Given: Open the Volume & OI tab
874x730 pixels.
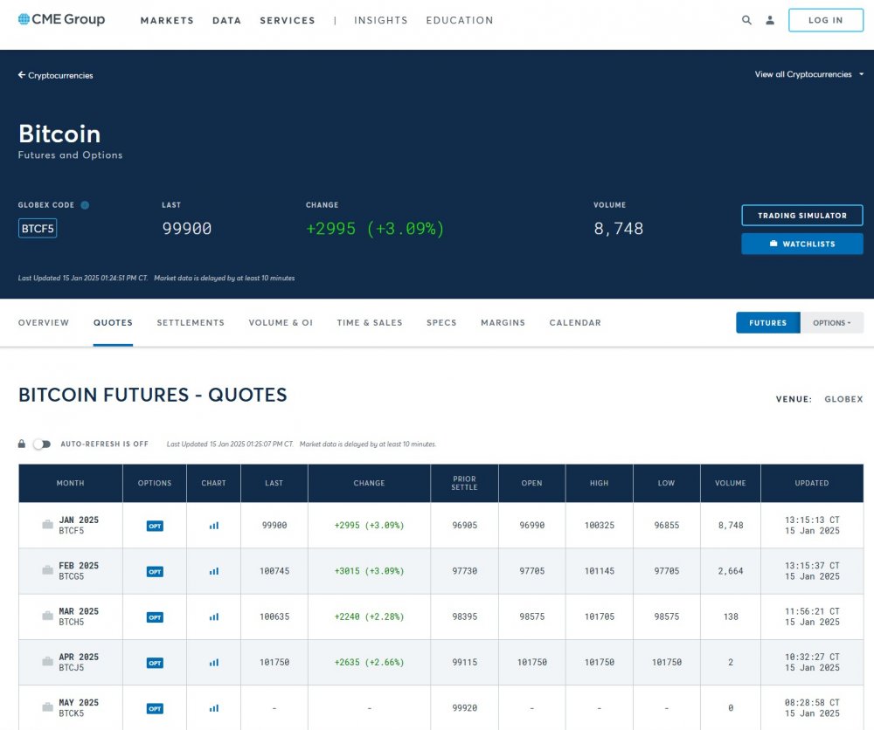Looking at the screenshot, I should [x=281, y=323].
